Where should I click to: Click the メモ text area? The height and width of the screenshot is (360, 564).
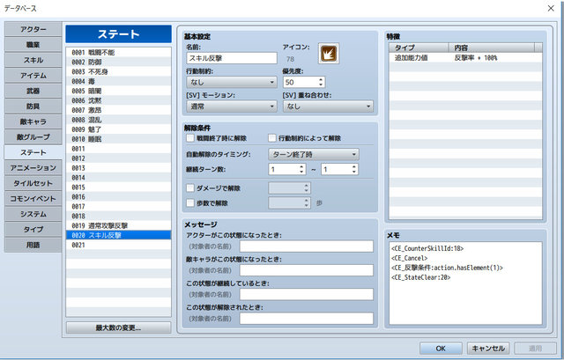465,283
